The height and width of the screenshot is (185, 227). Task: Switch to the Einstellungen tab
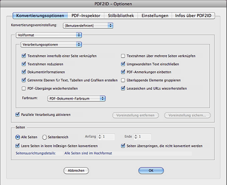(x=155, y=16)
